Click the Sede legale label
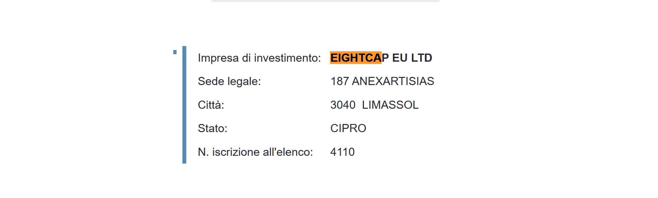Image resolution: width=658 pixels, height=198 pixels. click(x=229, y=81)
